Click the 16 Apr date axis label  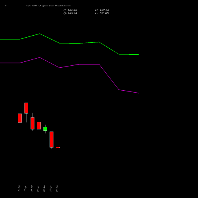click(x=19, y=188)
